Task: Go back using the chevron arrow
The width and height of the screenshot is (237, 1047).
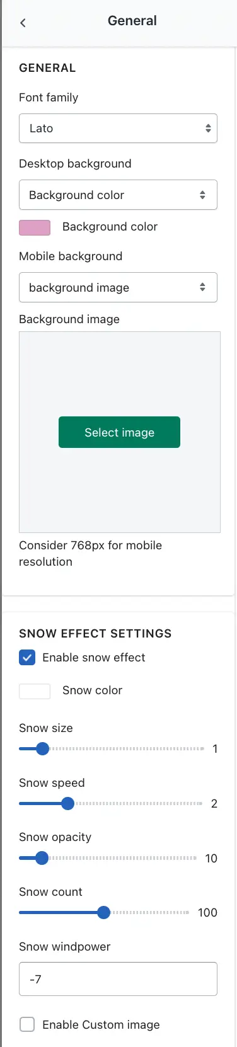Action: (23, 23)
